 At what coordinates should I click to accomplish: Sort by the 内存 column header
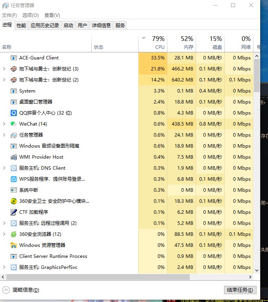[x=182, y=44]
